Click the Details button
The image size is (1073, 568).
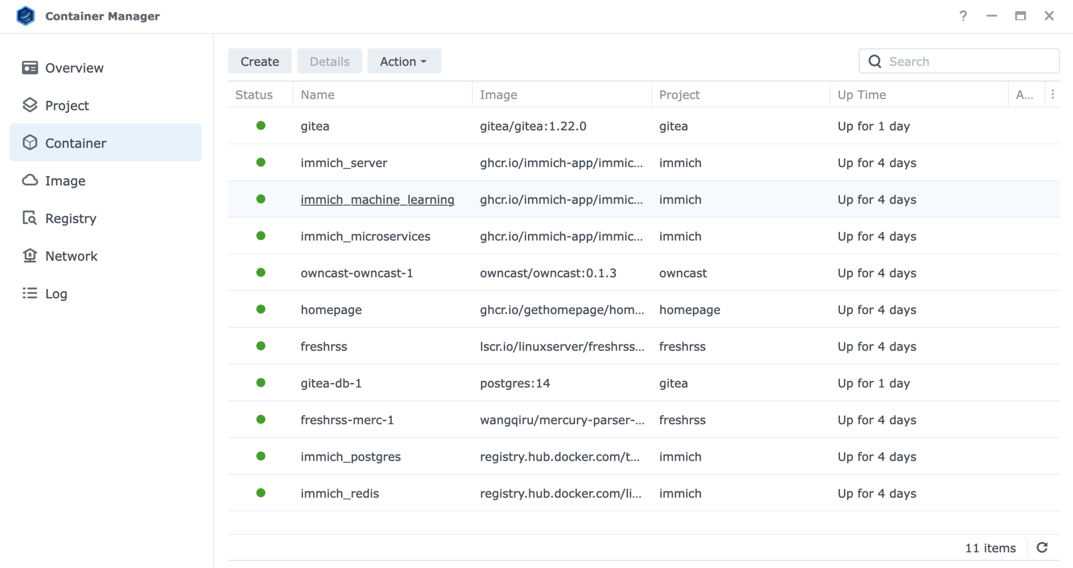pyautogui.click(x=329, y=61)
